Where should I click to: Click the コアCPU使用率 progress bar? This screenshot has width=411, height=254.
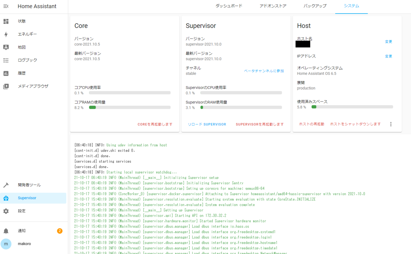(130, 93)
